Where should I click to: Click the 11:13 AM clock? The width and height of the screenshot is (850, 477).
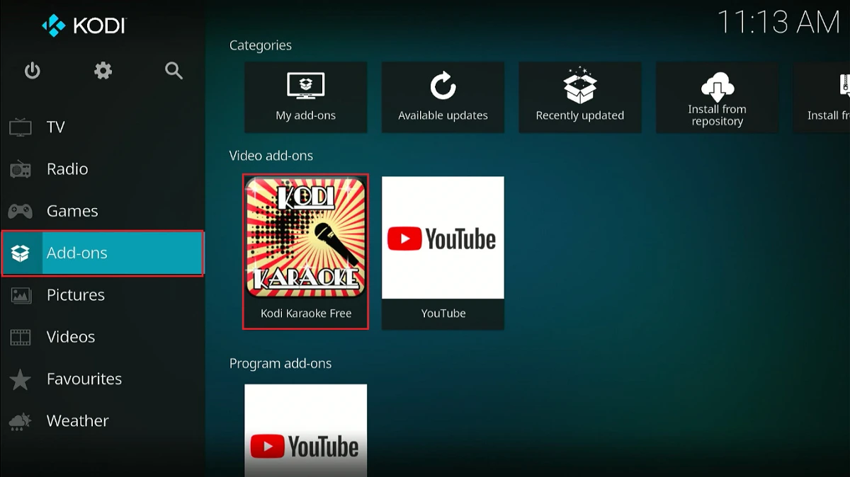coord(778,22)
